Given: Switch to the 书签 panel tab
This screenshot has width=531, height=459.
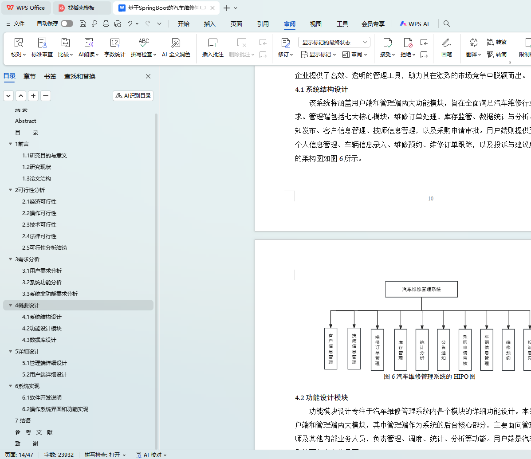Looking at the screenshot, I should pos(50,76).
